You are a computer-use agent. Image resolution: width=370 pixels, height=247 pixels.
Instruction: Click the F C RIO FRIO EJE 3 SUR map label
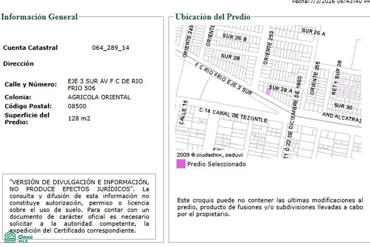[x=224, y=79]
